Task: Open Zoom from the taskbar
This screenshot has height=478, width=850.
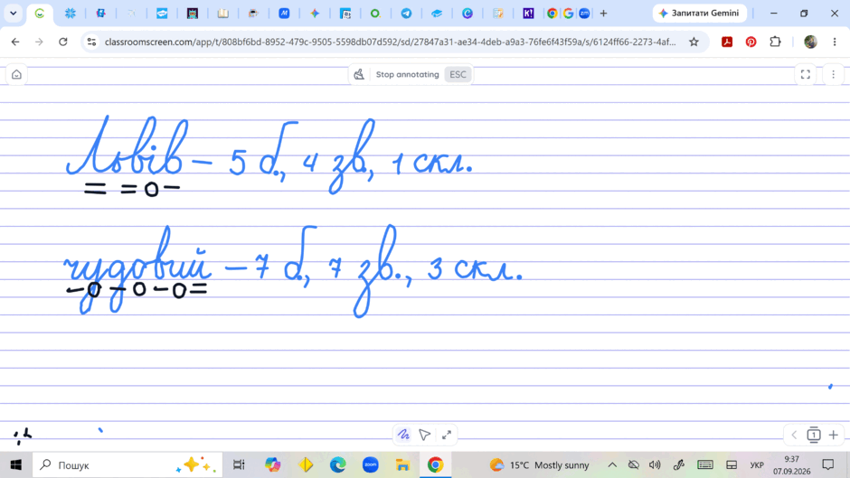Action: 370,465
